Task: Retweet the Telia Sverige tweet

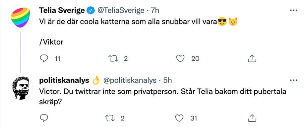Action: tap(114, 58)
